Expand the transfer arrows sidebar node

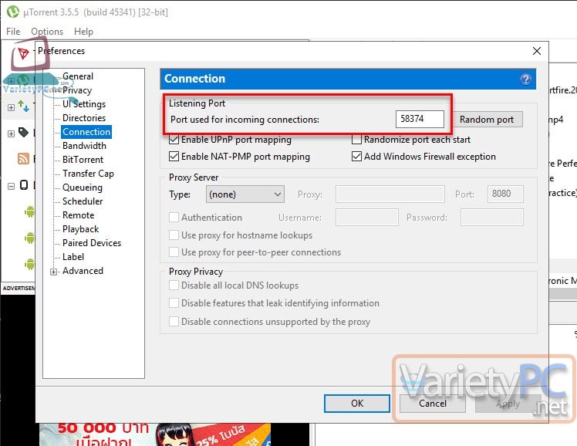[x=11, y=107]
